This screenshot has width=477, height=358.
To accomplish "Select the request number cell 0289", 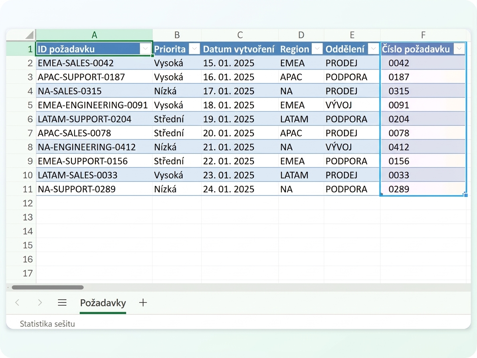I will 423,189.
